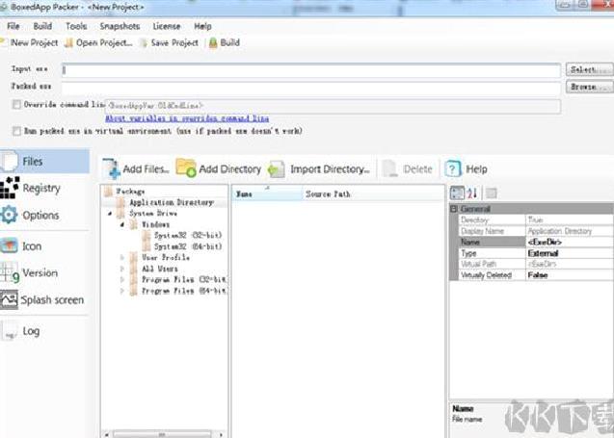Click the Help question mark icon
Image resolution: width=614 pixels, height=438 pixels.
pos(453,169)
